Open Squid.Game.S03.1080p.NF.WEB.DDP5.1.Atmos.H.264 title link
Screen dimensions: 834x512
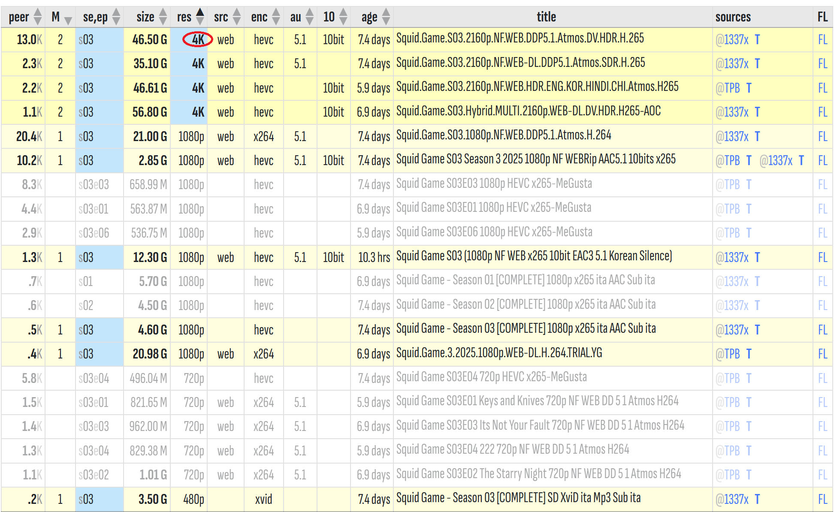click(x=503, y=136)
